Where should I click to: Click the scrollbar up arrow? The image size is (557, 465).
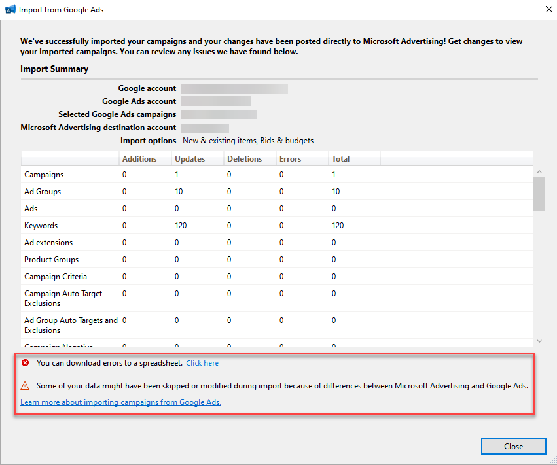(539, 172)
